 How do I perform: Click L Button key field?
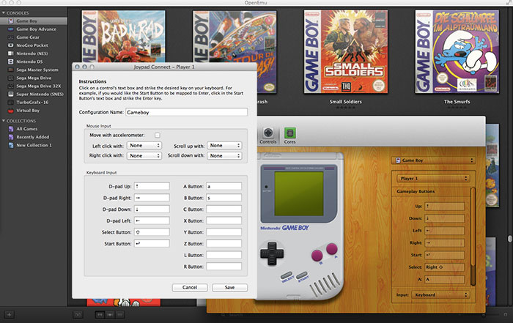[x=224, y=255]
